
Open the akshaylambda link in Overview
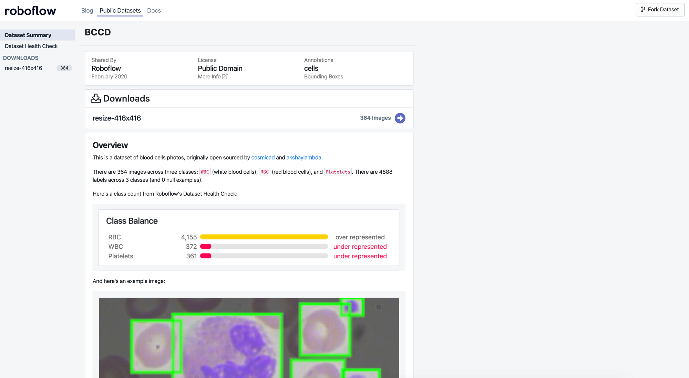pos(304,157)
